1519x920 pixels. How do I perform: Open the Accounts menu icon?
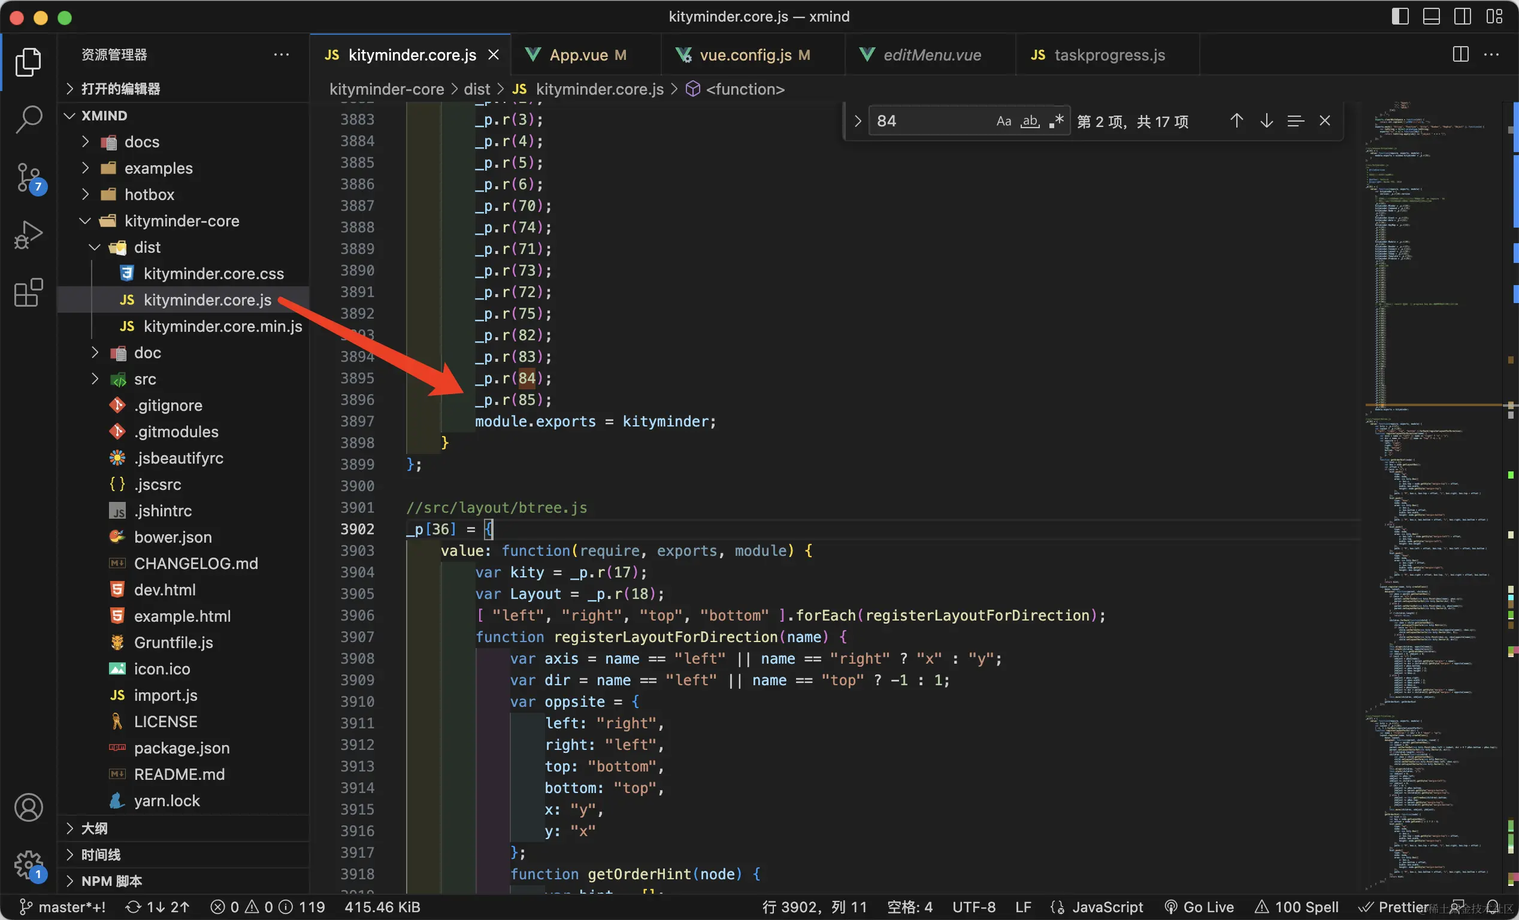point(28,807)
